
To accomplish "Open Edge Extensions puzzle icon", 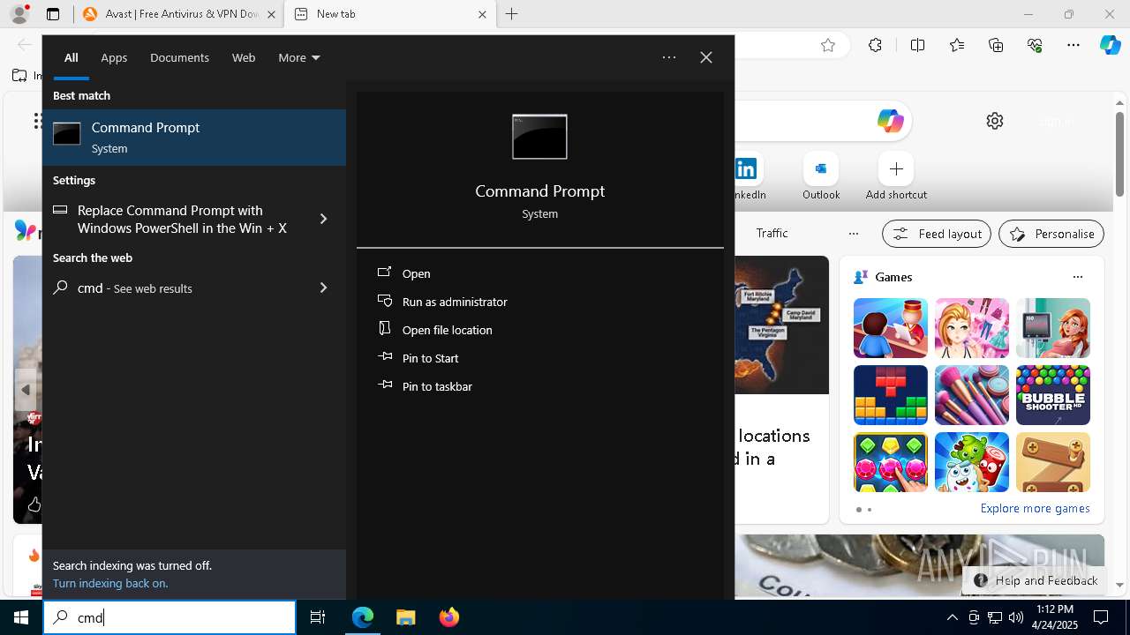I will point(875,45).
